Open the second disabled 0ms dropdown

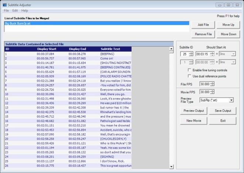(x=233, y=62)
